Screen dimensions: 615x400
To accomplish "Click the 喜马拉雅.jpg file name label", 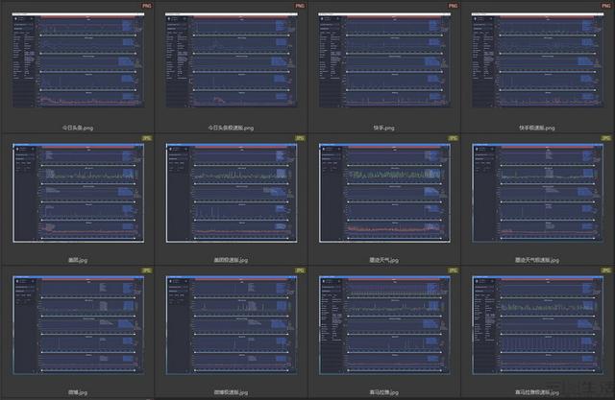I will click(384, 392).
